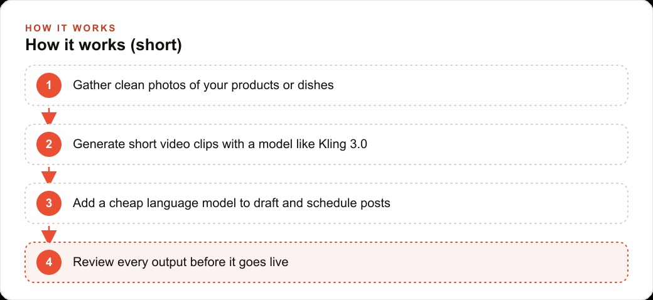The image size is (653, 300).
Task: Click the down arrow between steps 2 and 3
Action: pos(49,175)
